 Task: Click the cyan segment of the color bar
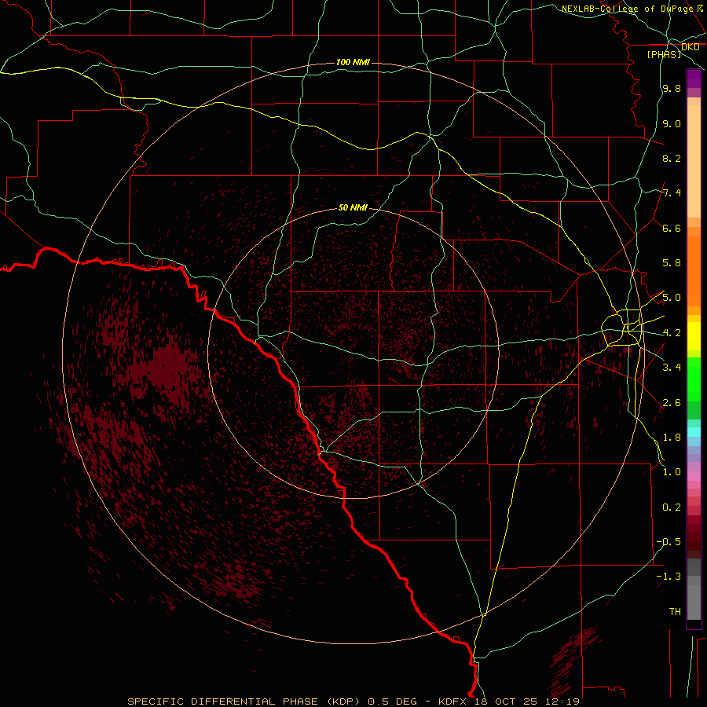[x=694, y=432]
